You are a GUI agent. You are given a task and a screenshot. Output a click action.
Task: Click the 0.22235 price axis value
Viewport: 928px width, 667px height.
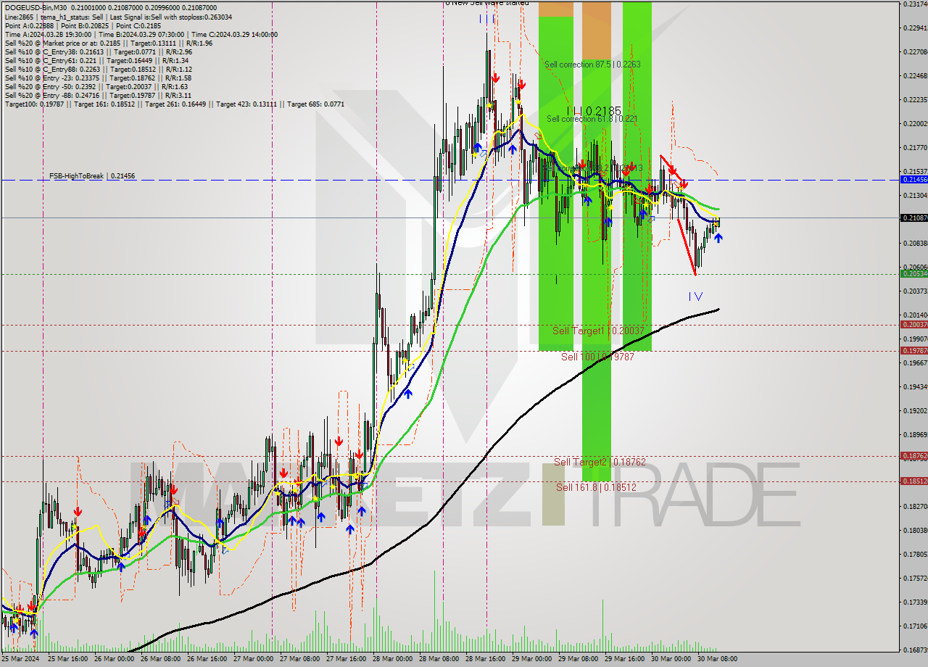pyautogui.click(x=915, y=100)
